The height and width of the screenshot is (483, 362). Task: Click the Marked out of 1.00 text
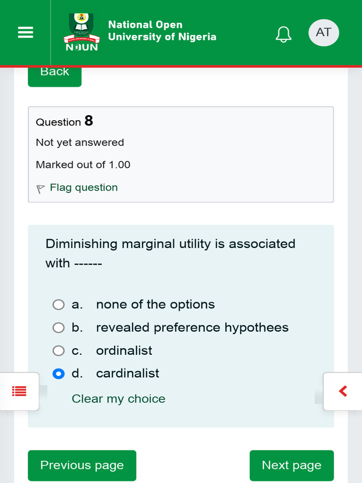[x=83, y=165]
